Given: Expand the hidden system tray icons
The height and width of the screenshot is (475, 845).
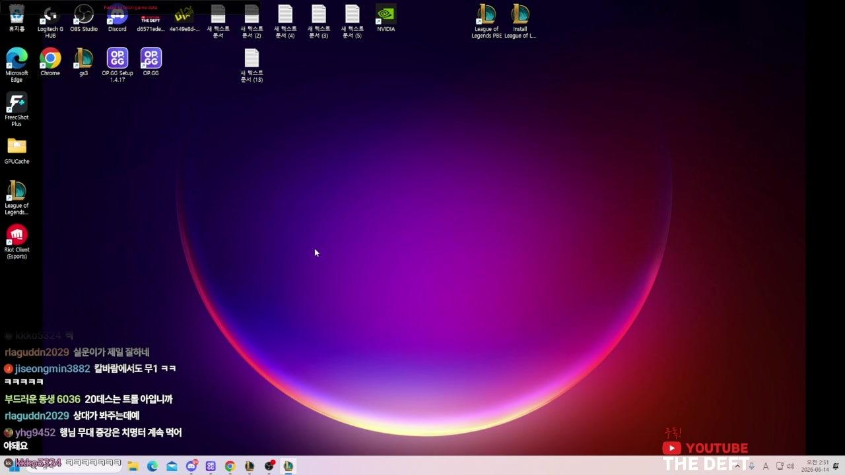Looking at the screenshot, I should tap(737, 466).
